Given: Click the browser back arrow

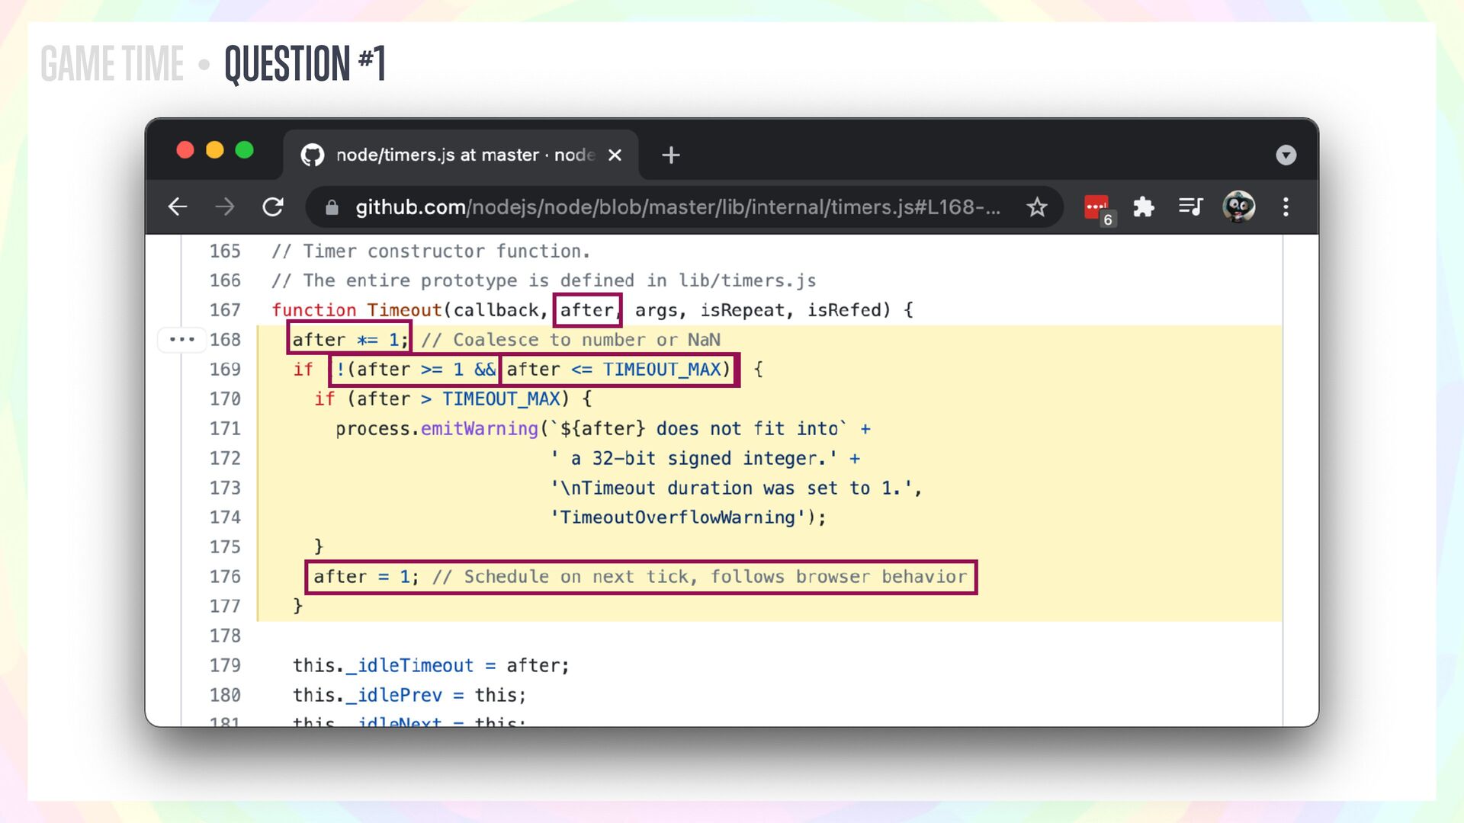Looking at the screenshot, I should (x=178, y=207).
